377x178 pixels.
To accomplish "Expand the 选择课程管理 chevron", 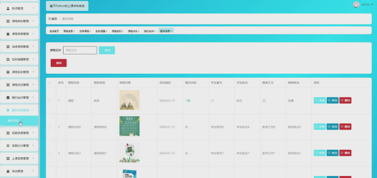I will tap(33, 46).
